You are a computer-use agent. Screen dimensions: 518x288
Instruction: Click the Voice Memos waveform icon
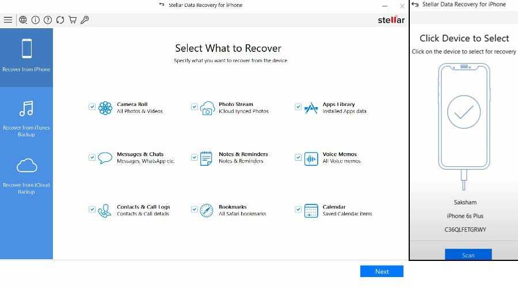[x=311, y=159]
